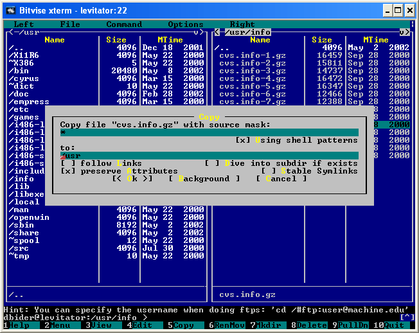Click the [^] indicator at command line end
Image resolution: width=419 pixels, height=333 pixels.
click(407, 317)
